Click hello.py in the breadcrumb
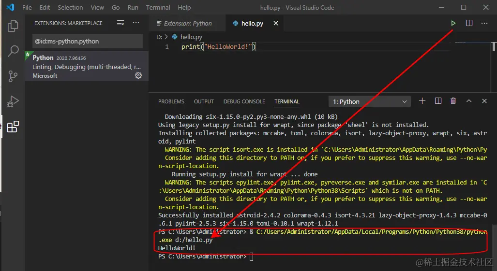This screenshot has height=271, width=497. [x=191, y=37]
